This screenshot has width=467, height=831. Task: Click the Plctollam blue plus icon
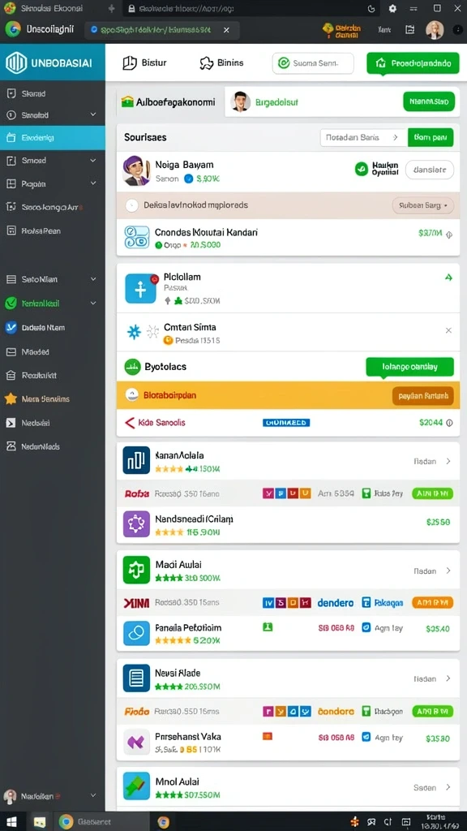click(x=140, y=289)
